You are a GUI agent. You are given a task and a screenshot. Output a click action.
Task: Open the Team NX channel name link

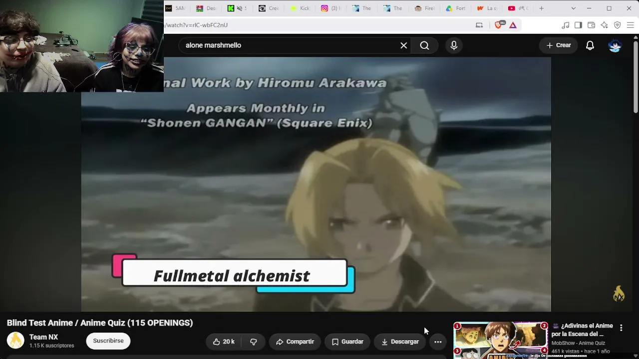click(x=43, y=337)
